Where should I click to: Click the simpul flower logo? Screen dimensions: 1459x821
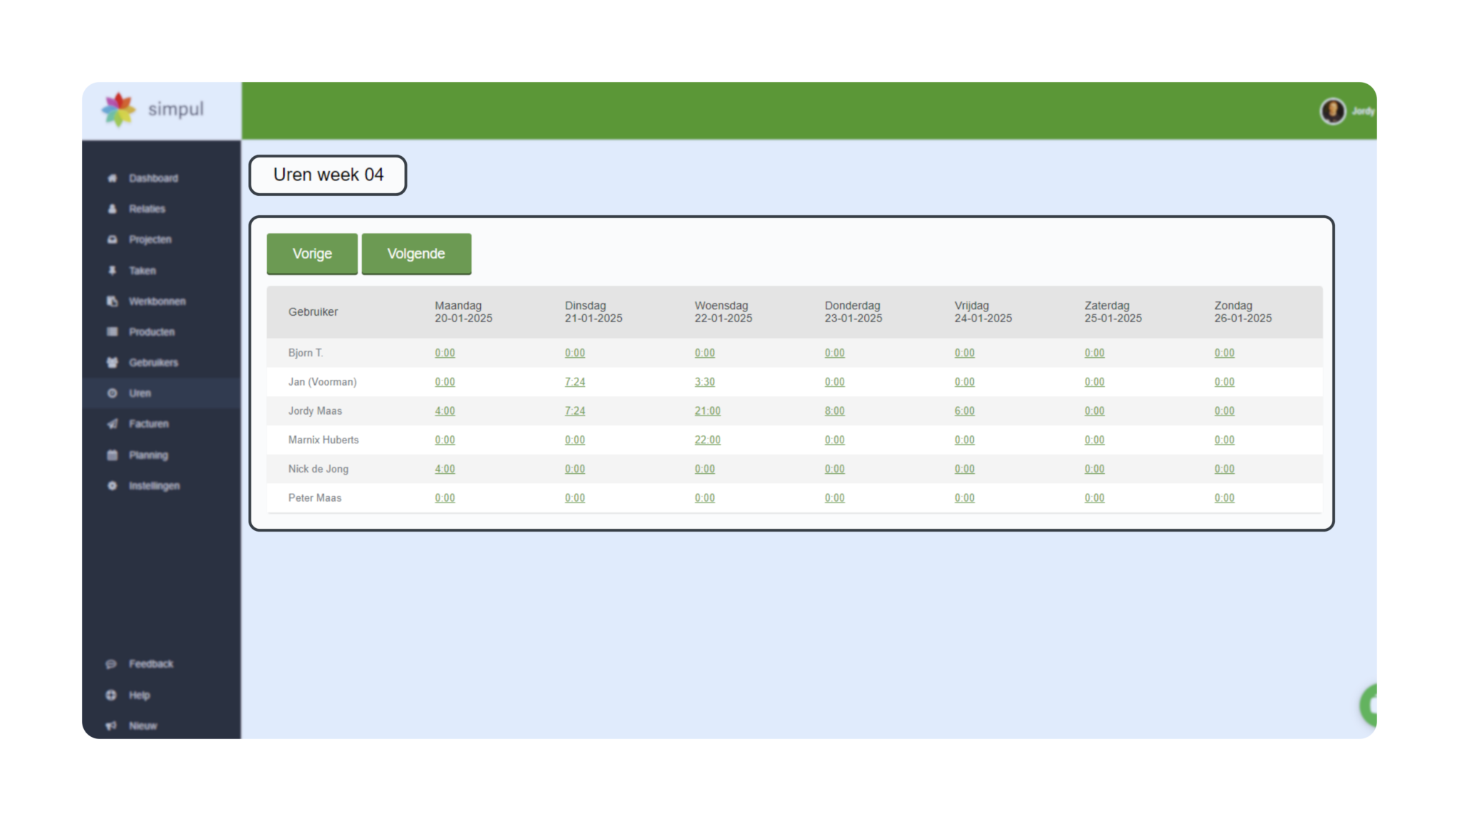(x=118, y=110)
